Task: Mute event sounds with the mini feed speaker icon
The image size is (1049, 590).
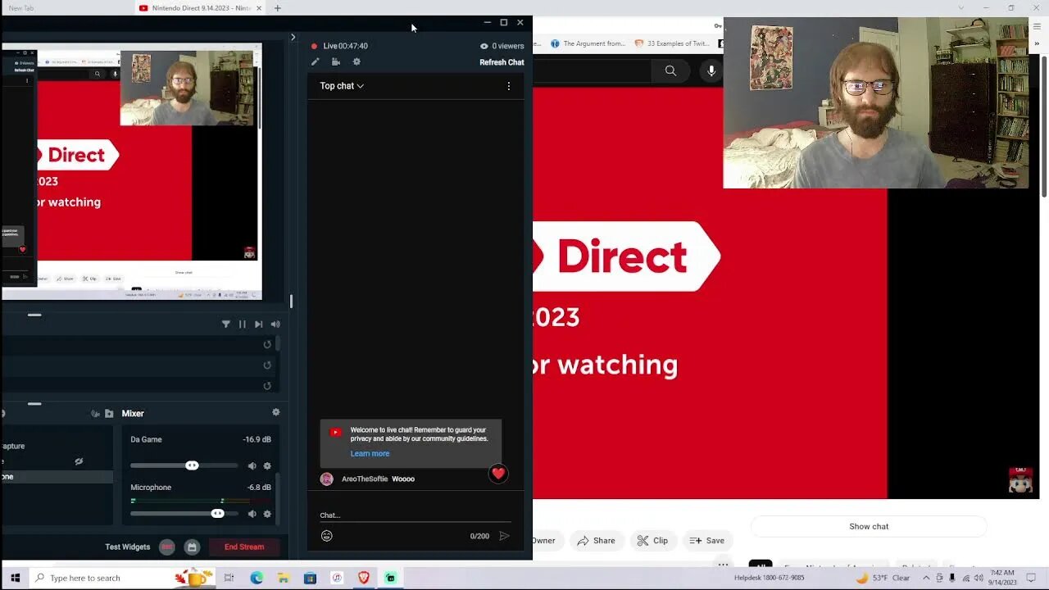Action: pyautogui.click(x=275, y=324)
